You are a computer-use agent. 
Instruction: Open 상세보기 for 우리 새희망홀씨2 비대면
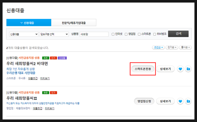pyautogui.click(x=165, y=69)
